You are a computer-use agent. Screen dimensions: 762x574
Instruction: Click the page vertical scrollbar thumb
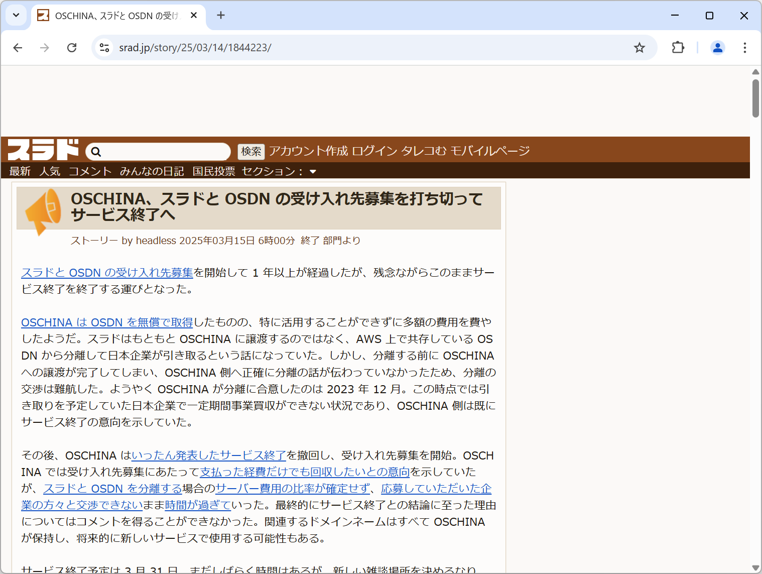point(755,98)
